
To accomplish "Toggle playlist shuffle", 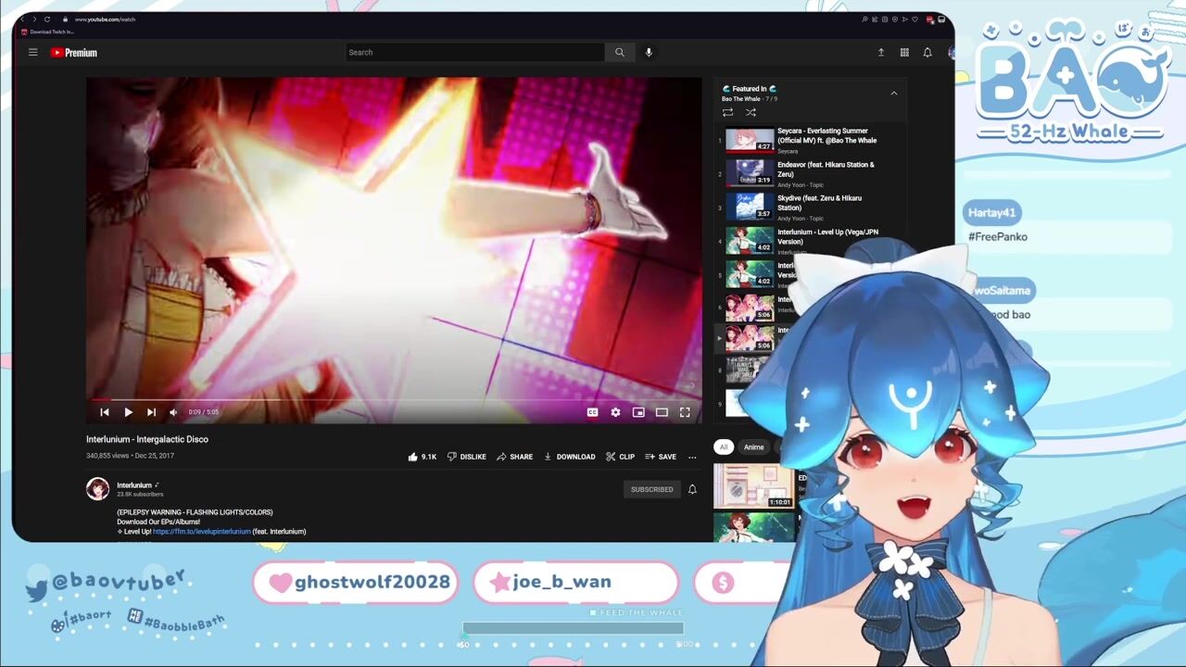I will (x=751, y=112).
